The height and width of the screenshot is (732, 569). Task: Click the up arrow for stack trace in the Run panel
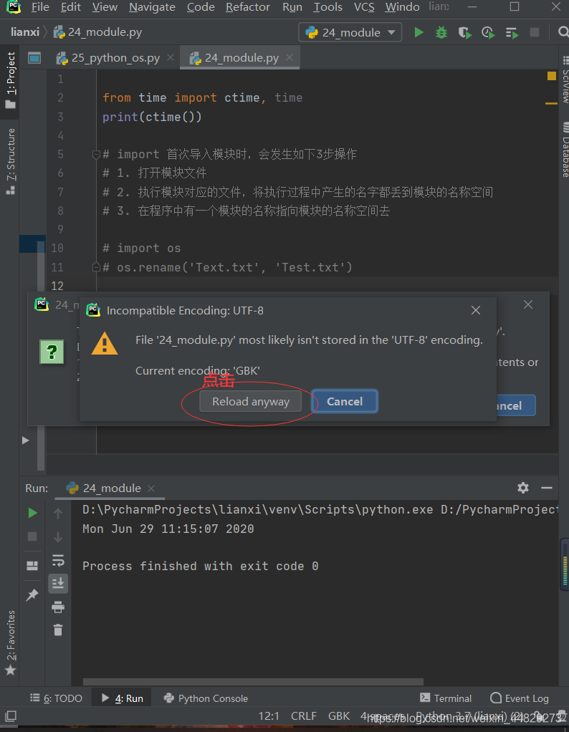(x=58, y=514)
